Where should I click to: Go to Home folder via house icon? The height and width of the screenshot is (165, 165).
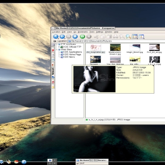point(75,37)
